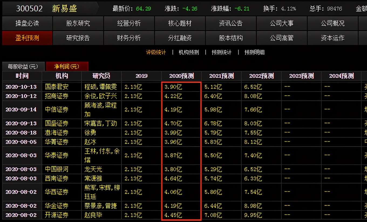
Task: View the 资讯公告 announcements
Action: 231,23
